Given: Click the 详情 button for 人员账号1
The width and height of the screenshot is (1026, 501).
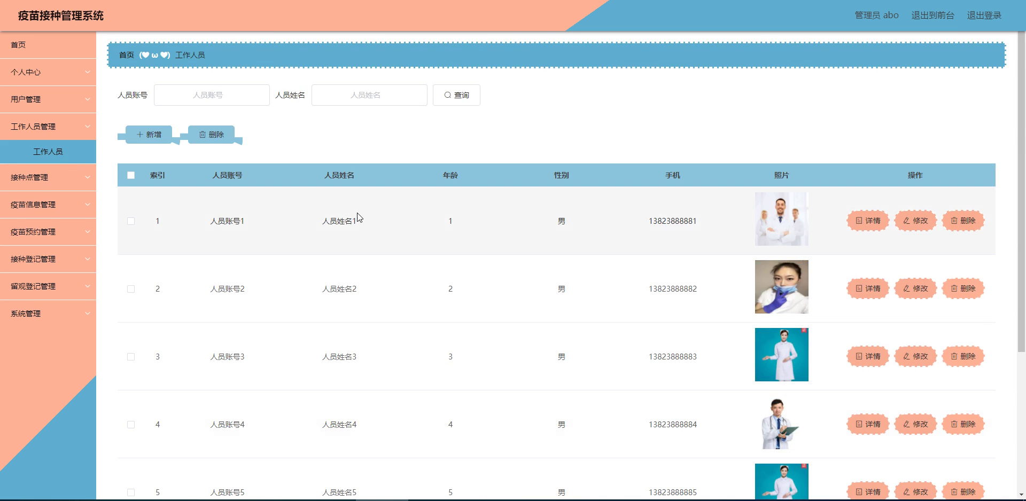Looking at the screenshot, I should click(x=868, y=221).
